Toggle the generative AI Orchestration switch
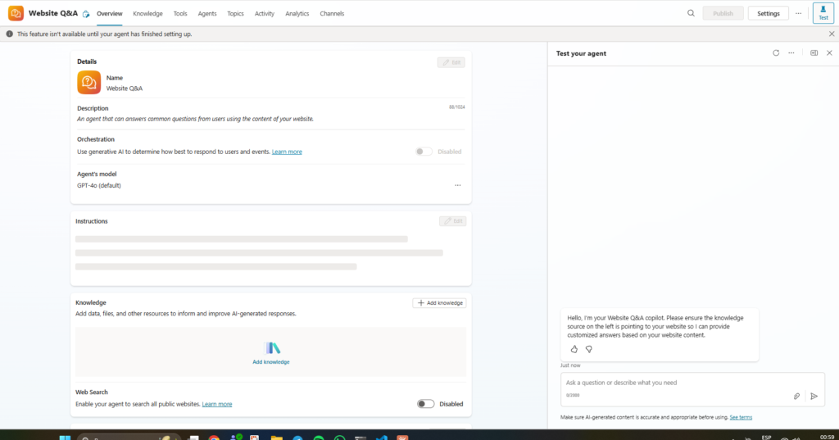 [x=424, y=152]
